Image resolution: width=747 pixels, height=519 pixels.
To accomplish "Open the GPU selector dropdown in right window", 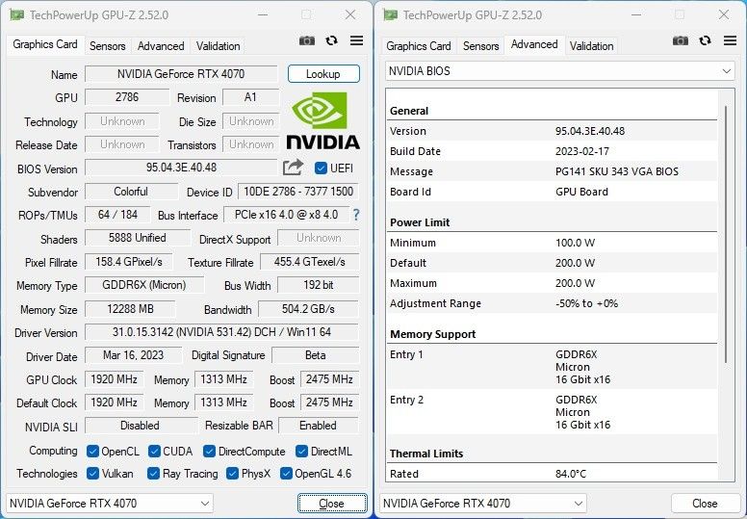I will pos(482,504).
